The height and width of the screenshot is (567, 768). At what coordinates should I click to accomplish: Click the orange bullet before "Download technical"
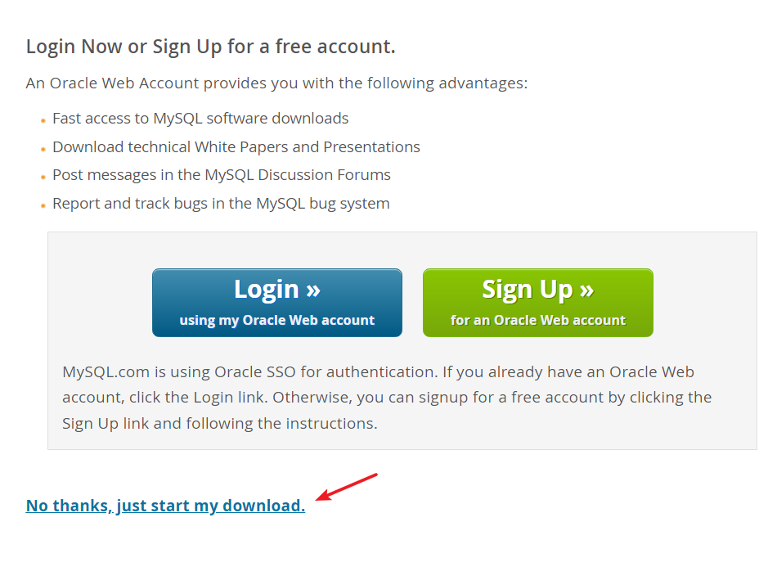43,149
